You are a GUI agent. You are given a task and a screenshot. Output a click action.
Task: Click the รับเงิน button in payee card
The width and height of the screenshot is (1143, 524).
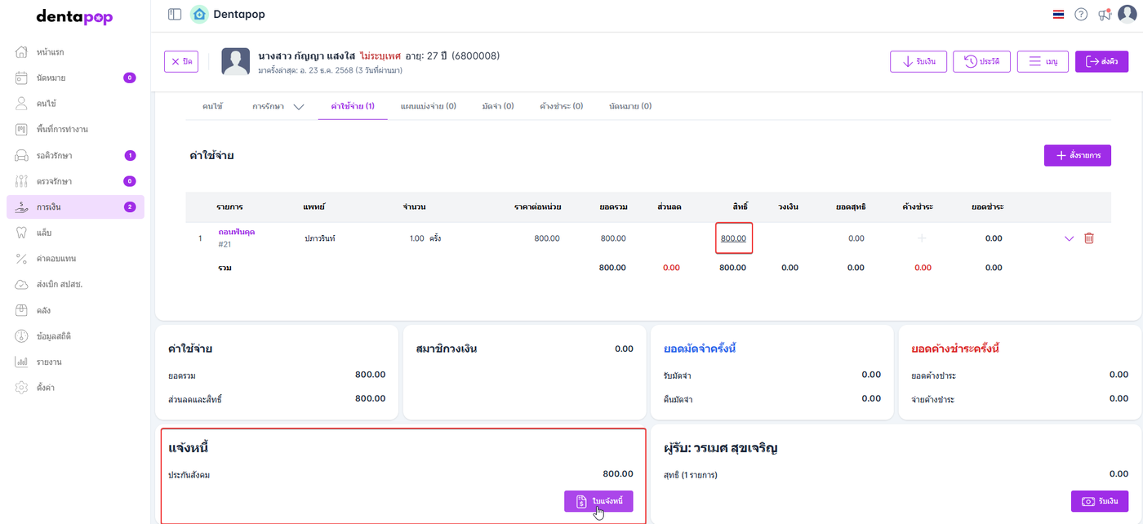click(1100, 501)
